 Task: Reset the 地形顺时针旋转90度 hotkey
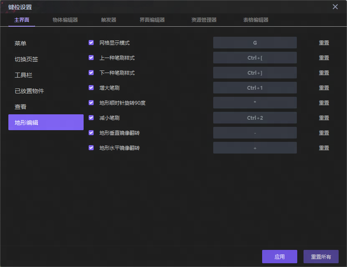324,103
